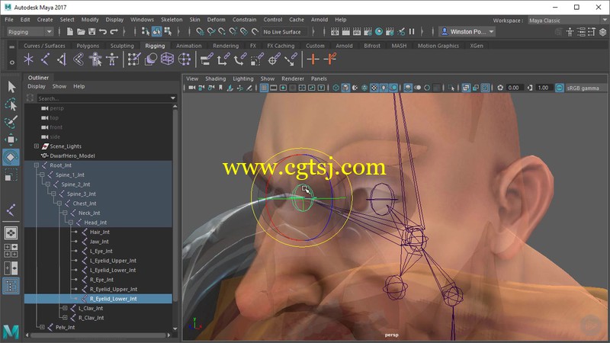Click the New Scene icon

tap(70, 31)
